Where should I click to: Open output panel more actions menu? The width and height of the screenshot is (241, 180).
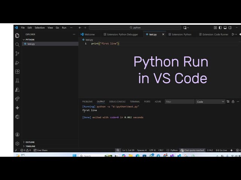pos(238,102)
